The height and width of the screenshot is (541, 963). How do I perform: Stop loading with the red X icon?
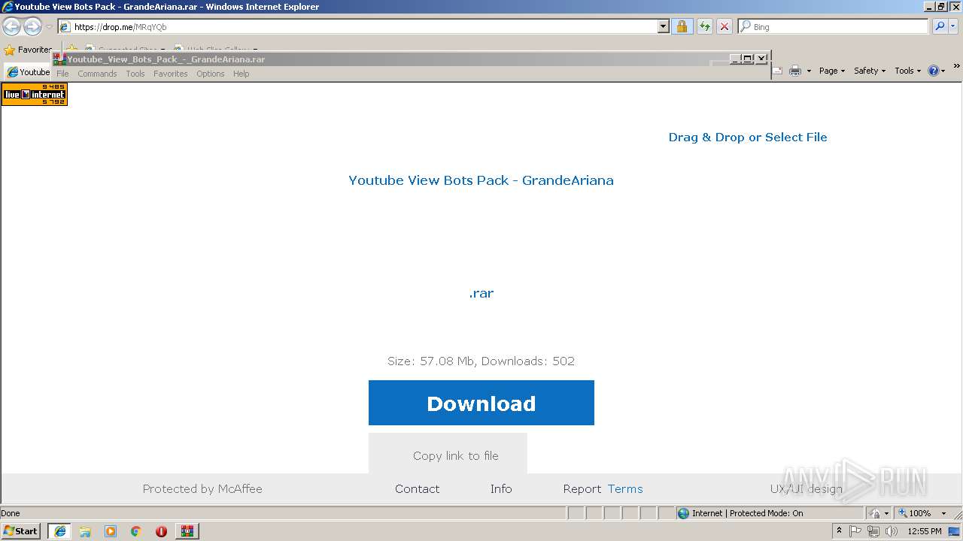pos(725,26)
